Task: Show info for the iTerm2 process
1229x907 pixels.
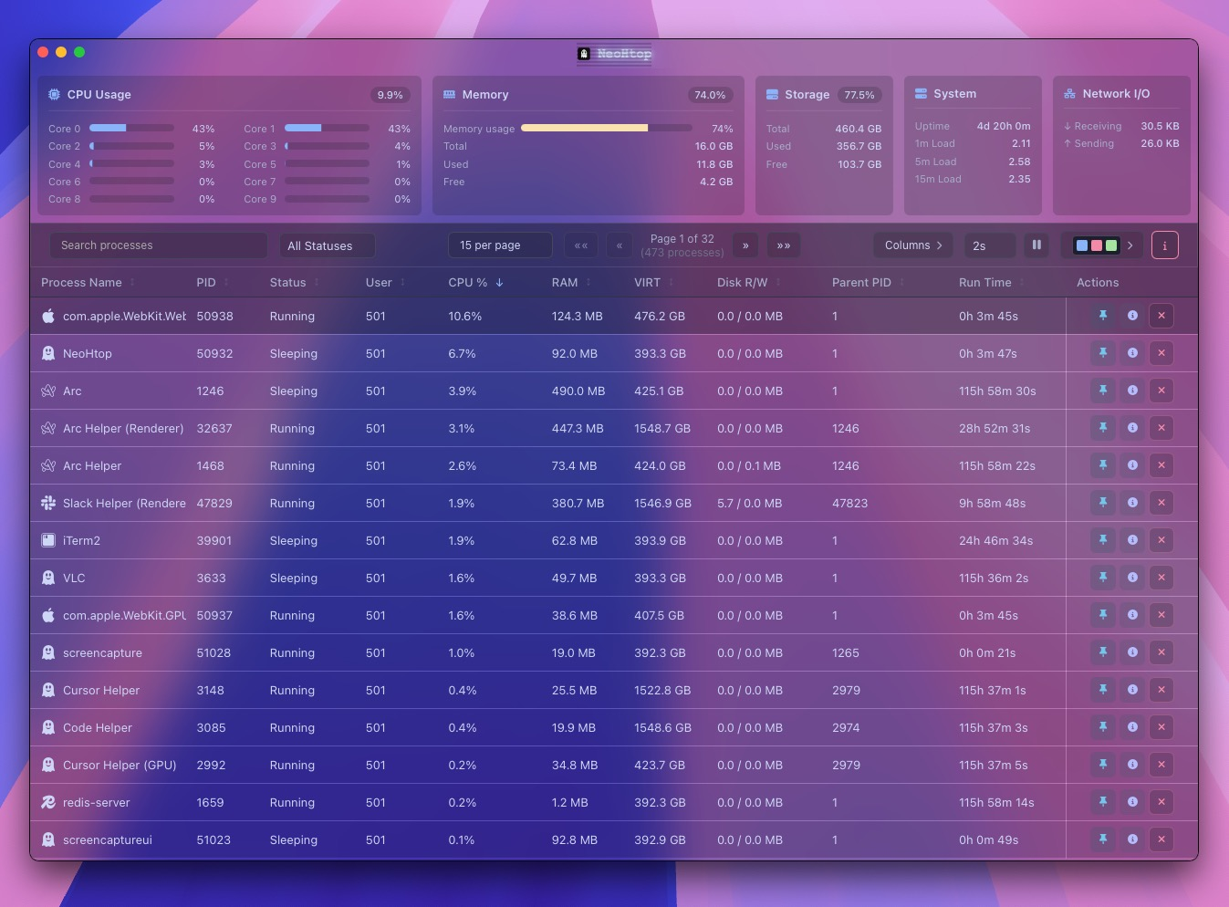Action: click(1131, 540)
